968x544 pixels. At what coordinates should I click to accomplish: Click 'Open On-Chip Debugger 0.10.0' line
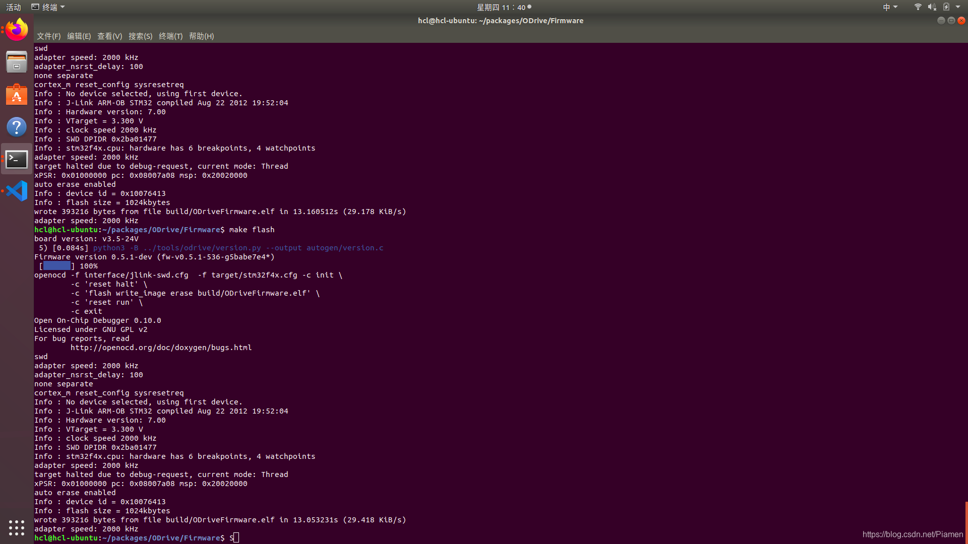[98, 320]
